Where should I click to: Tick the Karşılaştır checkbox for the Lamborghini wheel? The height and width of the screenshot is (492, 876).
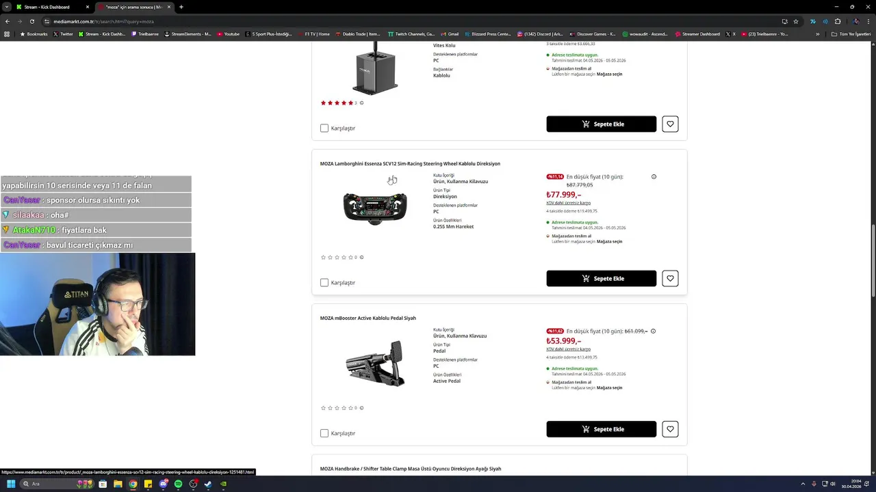point(324,282)
